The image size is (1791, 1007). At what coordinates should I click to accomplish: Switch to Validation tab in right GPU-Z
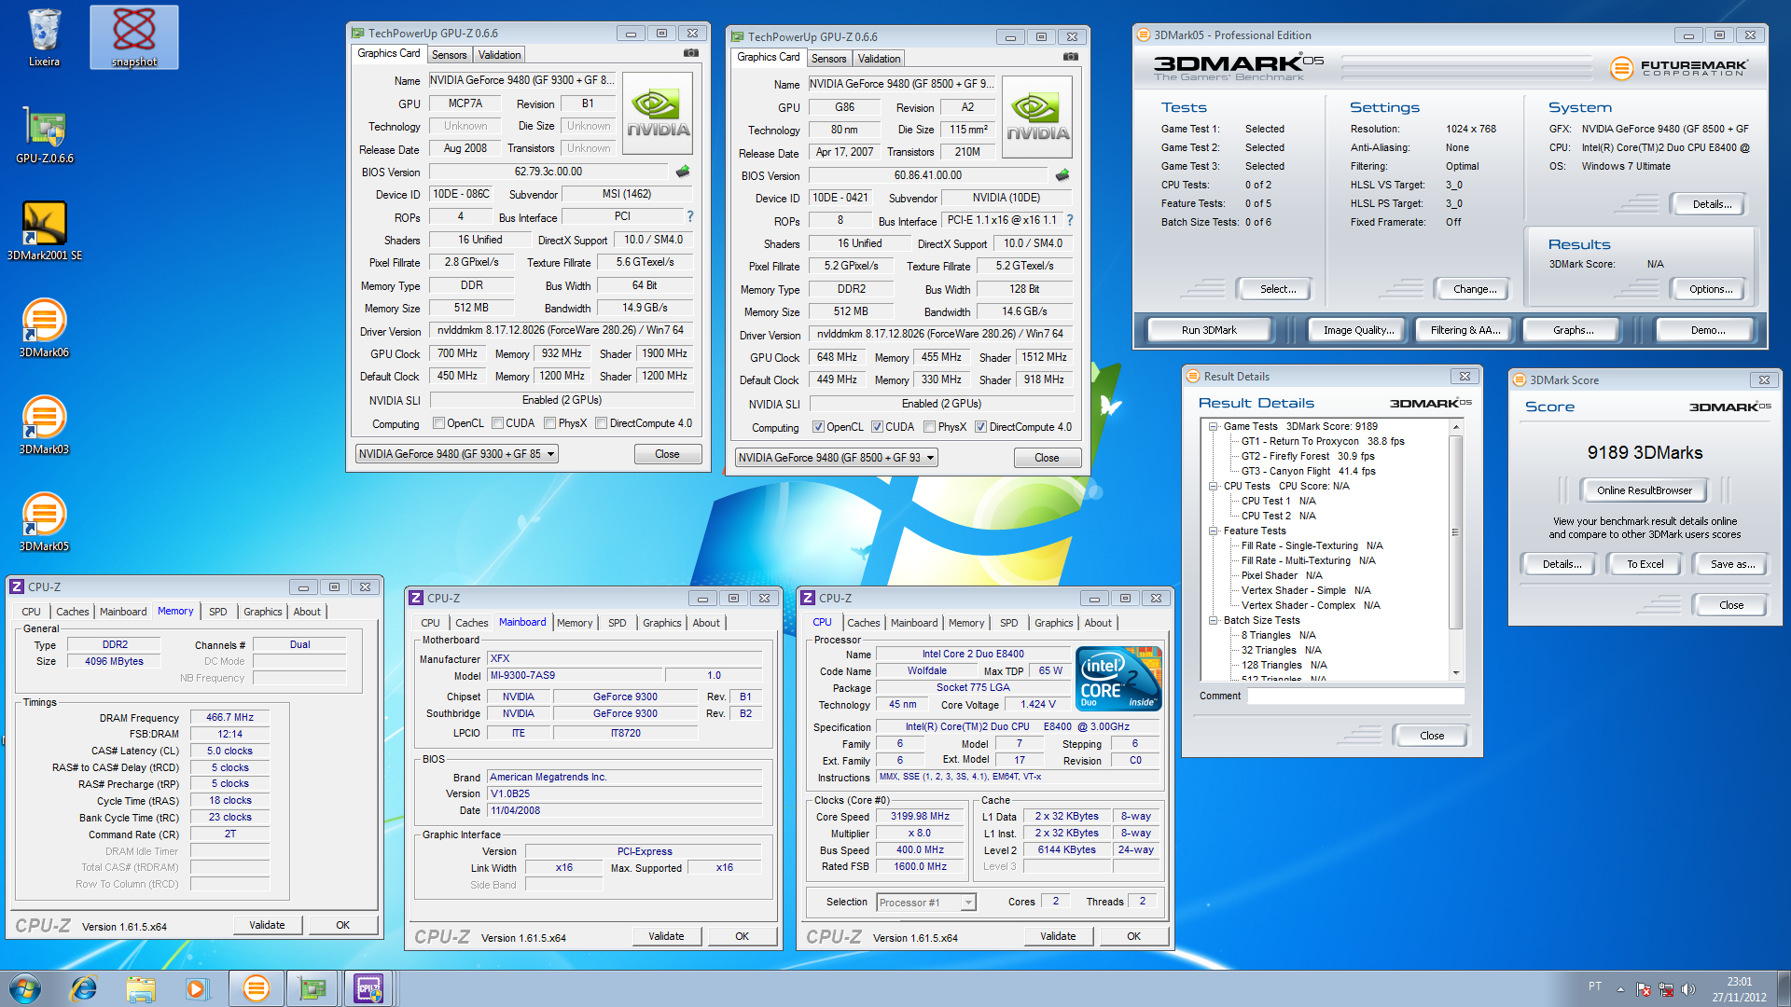(880, 59)
